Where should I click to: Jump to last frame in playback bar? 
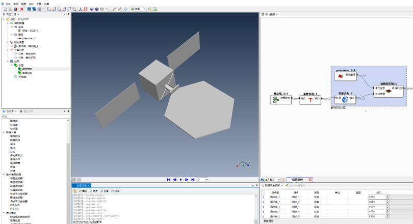193,180
